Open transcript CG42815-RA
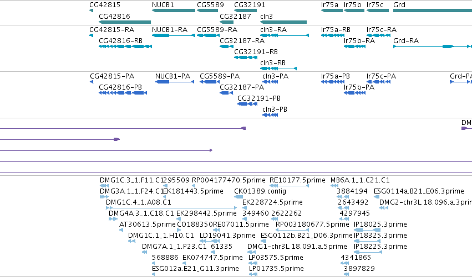This screenshot has height=277, width=472. coord(111,30)
